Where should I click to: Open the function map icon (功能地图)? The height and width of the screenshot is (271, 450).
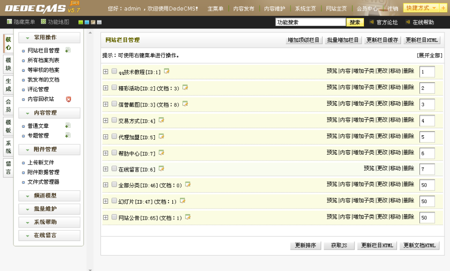pos(43,22)
